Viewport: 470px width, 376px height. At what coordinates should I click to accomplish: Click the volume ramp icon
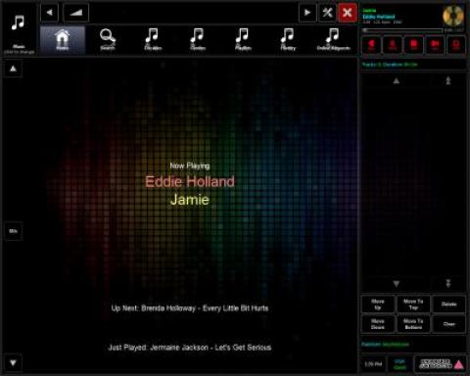76,13
